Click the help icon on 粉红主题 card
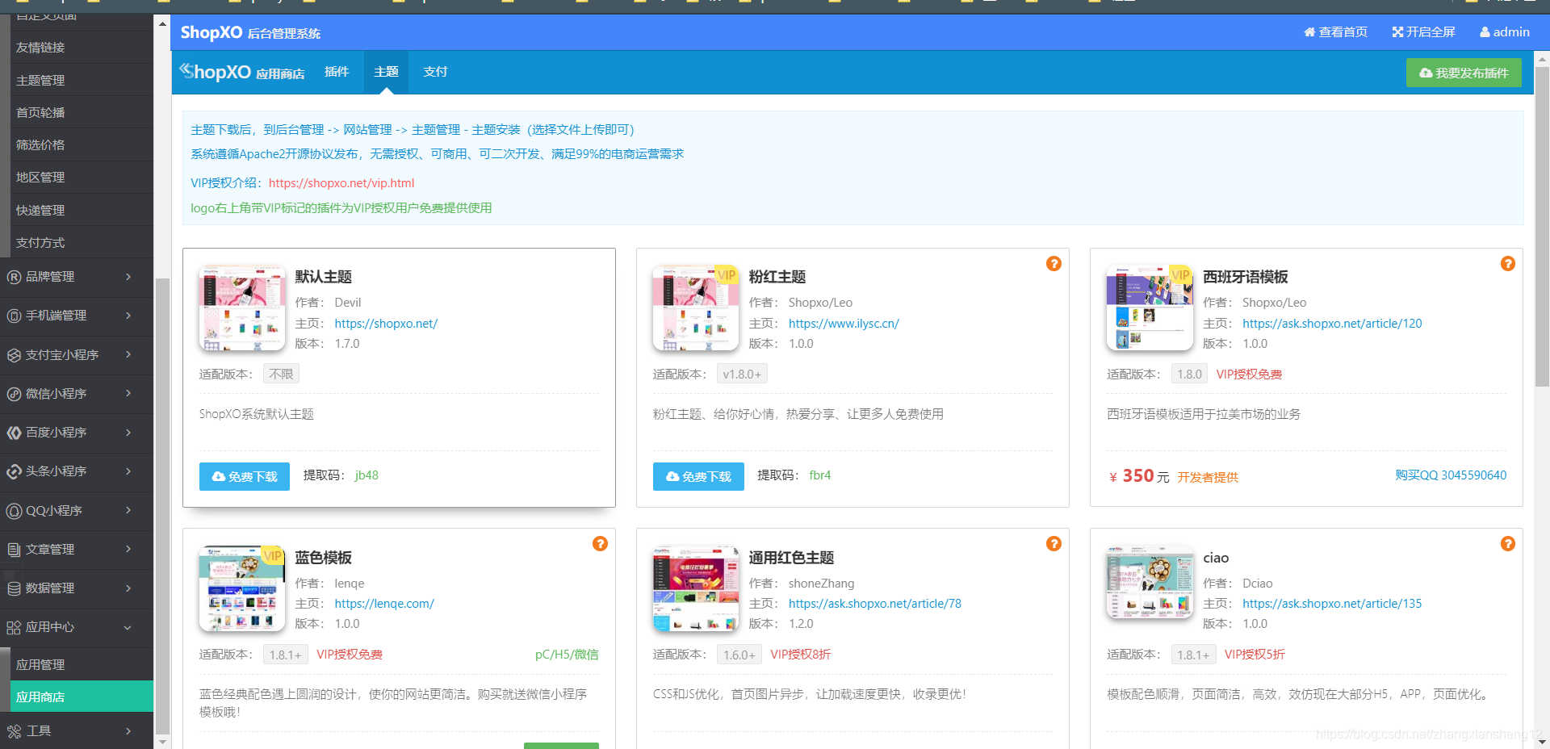 point(1054,264)
